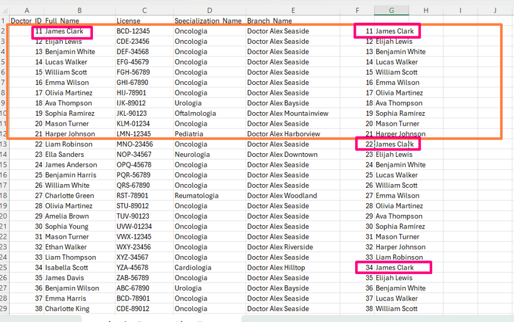
Task: Click license cell BCD-12345
Action: (x=133, y=31)
